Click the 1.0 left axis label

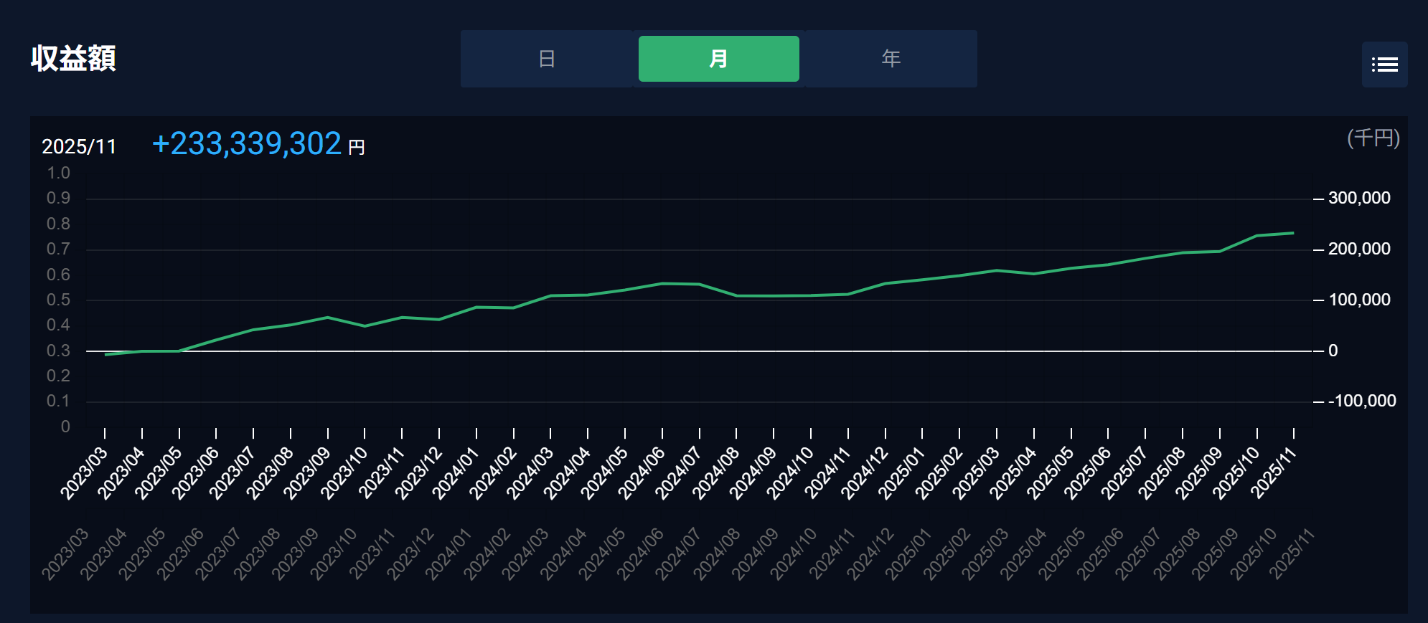58,173
